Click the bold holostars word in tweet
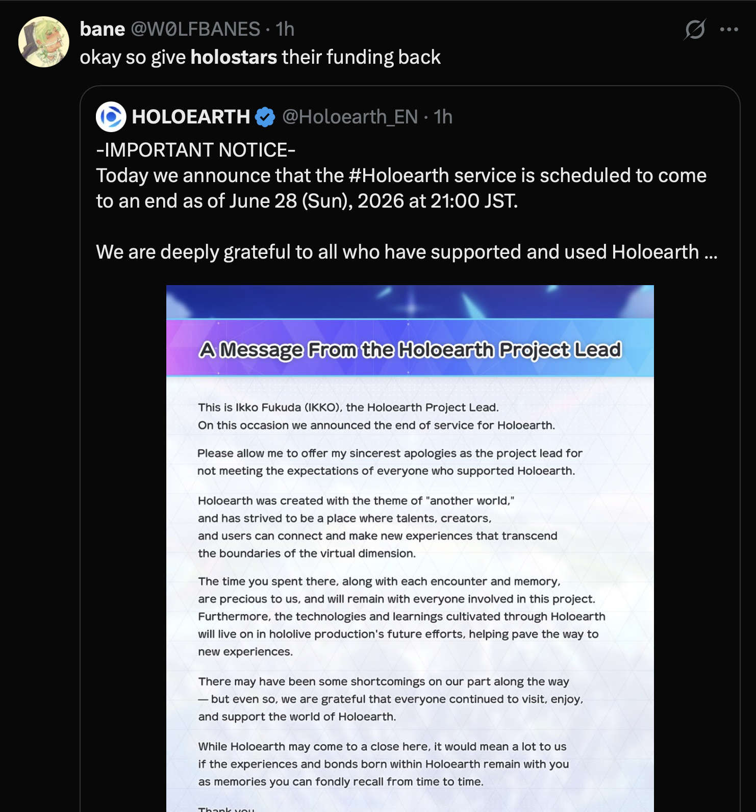Viewport: 756px width, 812px height. click(x=234, y=57)
